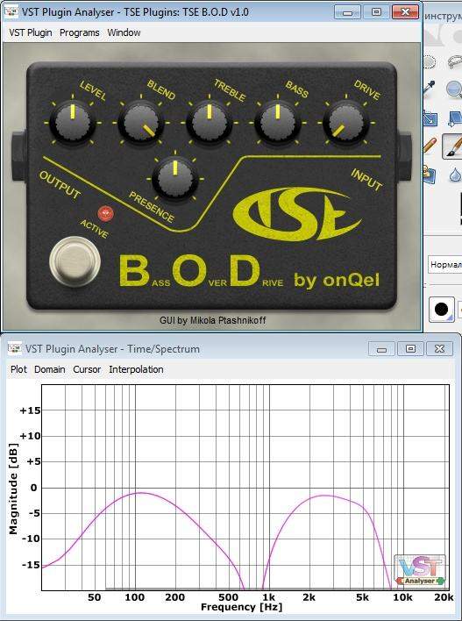The height and width of the screenshot is (621, 462).
Task: Pick the Color Picker eyedropper tool in GIMP
Action: tap(430, 88)
